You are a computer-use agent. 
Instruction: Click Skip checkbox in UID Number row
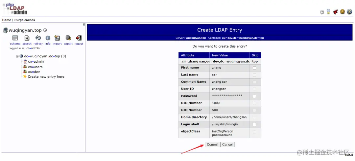(254, 103)
